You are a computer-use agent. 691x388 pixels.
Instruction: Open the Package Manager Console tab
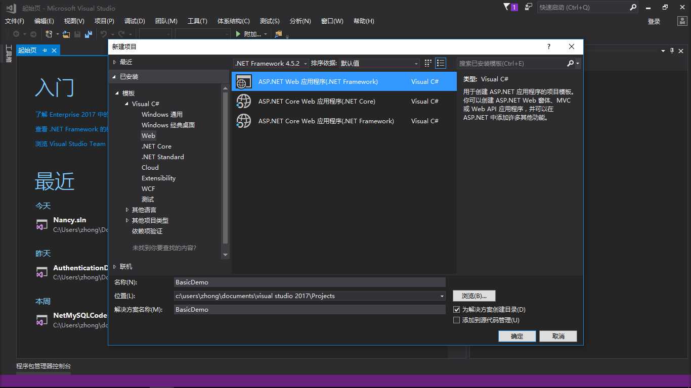[x=44, y=366]
